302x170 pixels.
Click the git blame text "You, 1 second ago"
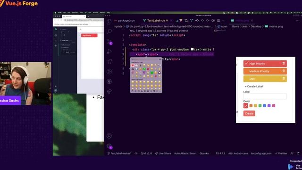point(141,31)
